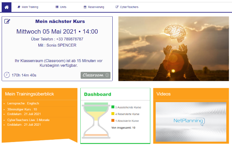Click the external link icon beside CyberTeachers
232x146 pixels.
117,7
